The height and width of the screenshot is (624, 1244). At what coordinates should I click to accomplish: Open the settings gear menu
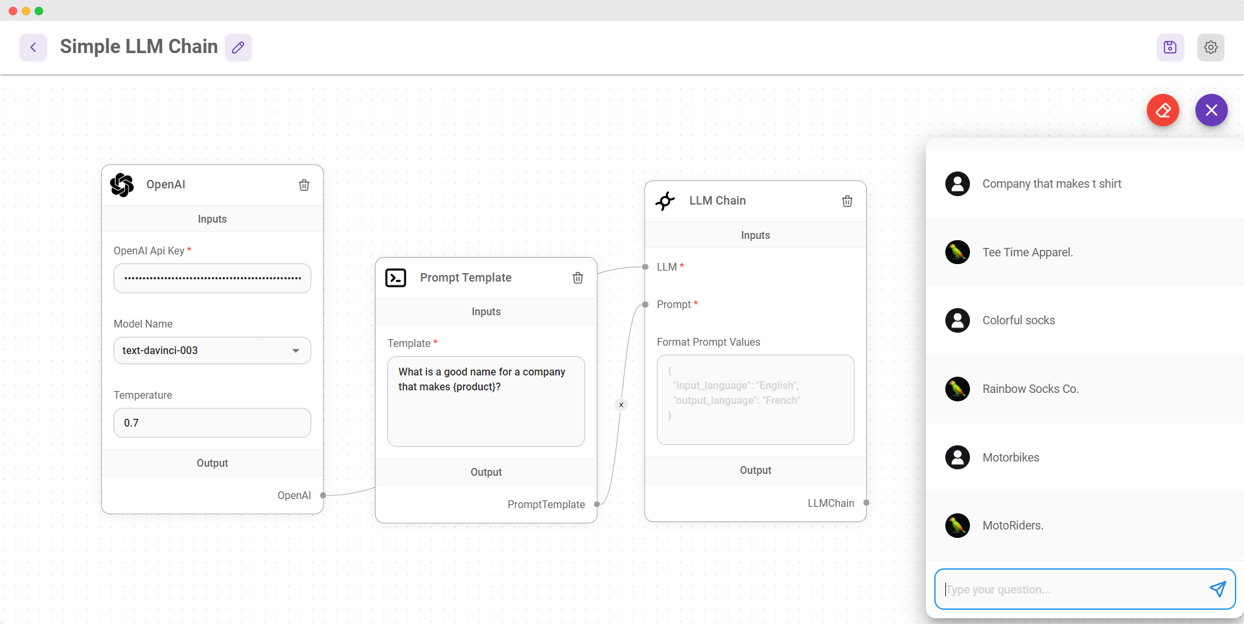pos(1211,47)
